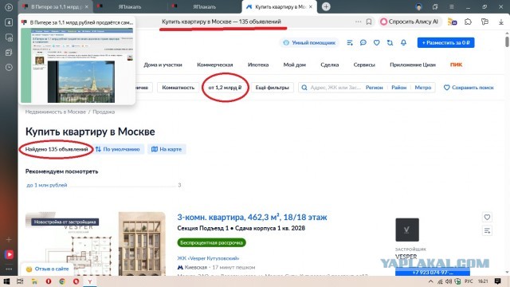Viewport: 510px width, 287px height.
Task: Choose 'Регион' in search bar
Action: tap(374, 88)
